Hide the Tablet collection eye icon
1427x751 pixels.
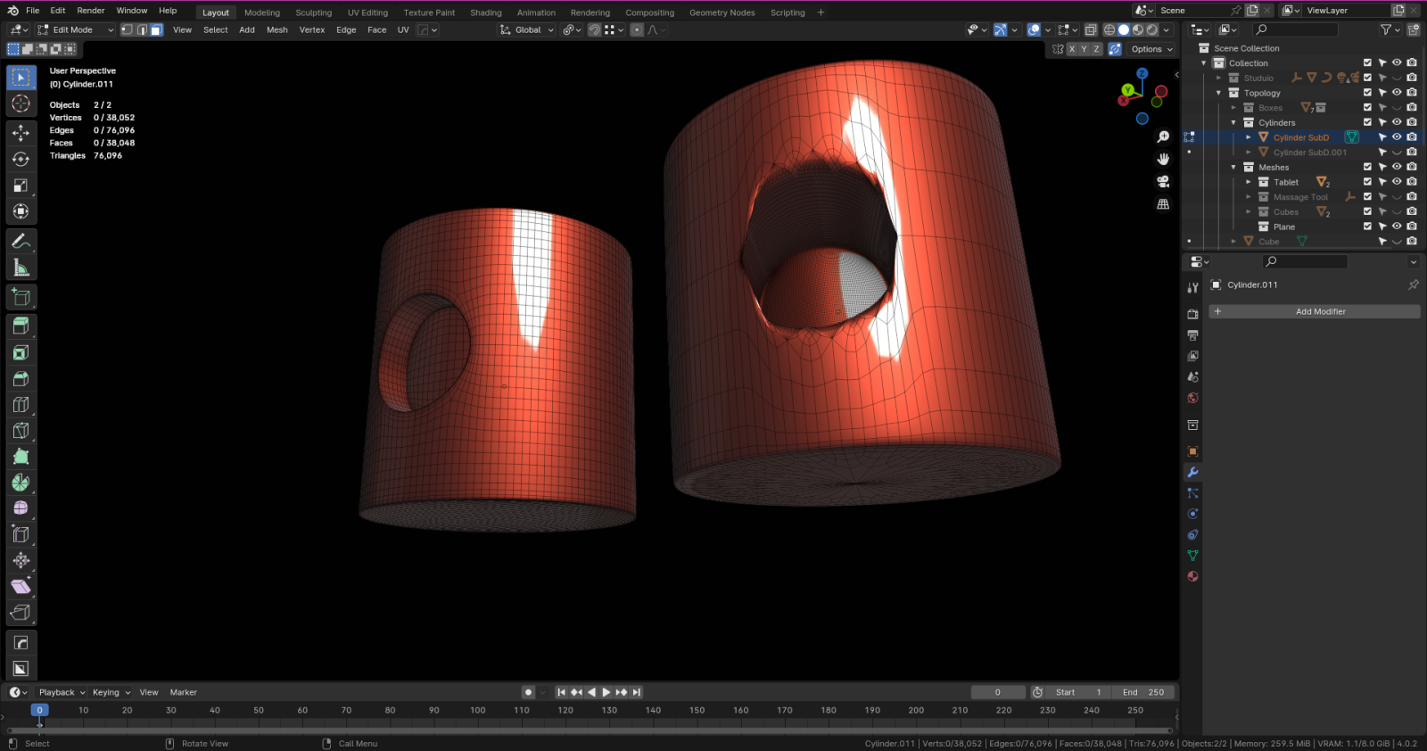pos(1397,182)
